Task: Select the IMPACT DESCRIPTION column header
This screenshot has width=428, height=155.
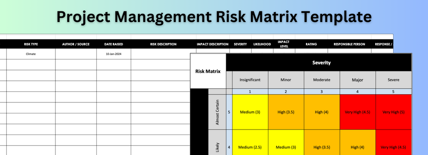Action: click(213, 44)
